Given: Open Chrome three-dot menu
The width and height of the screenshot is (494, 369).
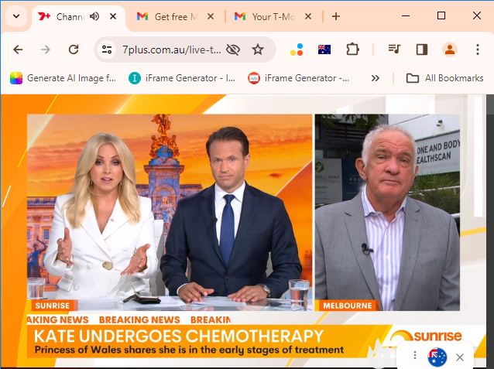Looking at the screenshot, I should (478, 50).
